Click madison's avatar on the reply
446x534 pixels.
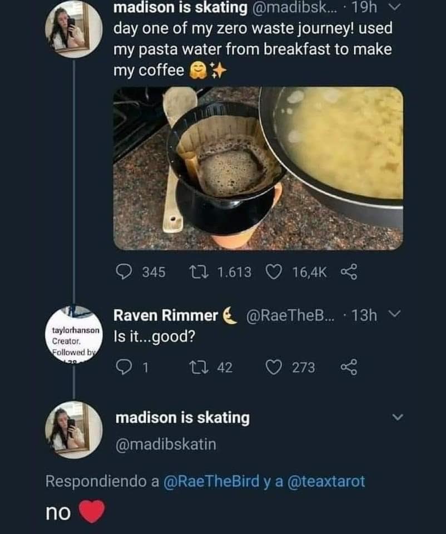click(x=73, y=429)
